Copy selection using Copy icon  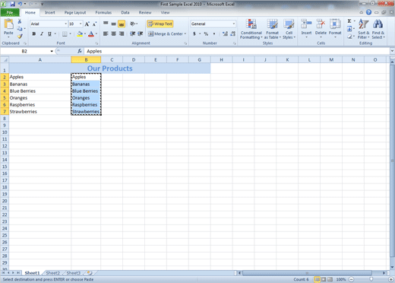20,29
